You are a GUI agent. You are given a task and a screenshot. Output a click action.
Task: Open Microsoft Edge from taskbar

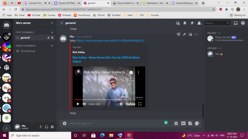102,135
